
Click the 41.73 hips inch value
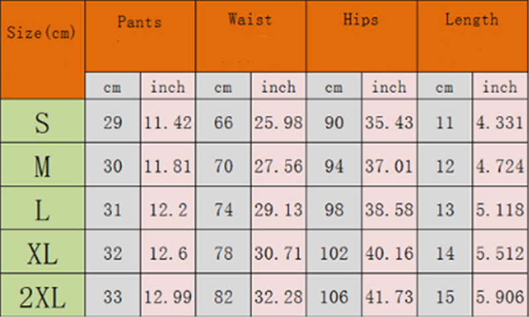point(389,297)
